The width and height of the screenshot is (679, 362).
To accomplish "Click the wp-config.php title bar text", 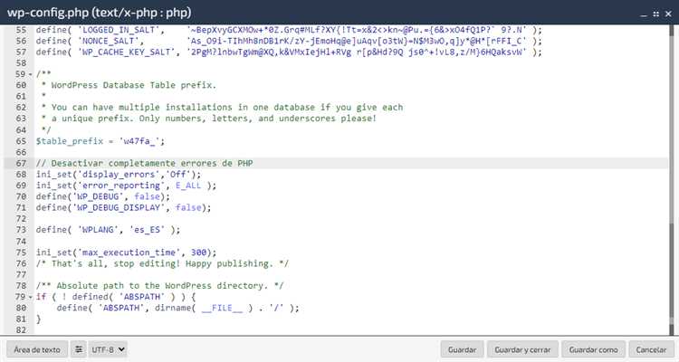I will (x=100, y=13).
